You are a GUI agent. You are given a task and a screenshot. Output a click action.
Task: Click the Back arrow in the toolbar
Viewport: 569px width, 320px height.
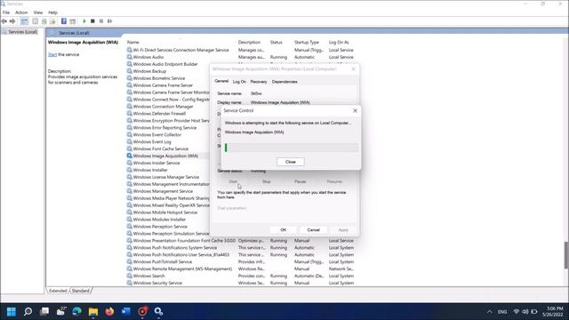[4, 21]
